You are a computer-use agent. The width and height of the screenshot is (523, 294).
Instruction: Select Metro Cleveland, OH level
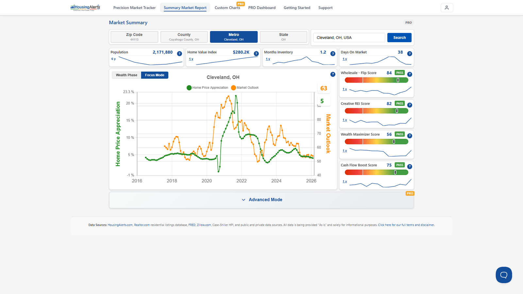234,37
